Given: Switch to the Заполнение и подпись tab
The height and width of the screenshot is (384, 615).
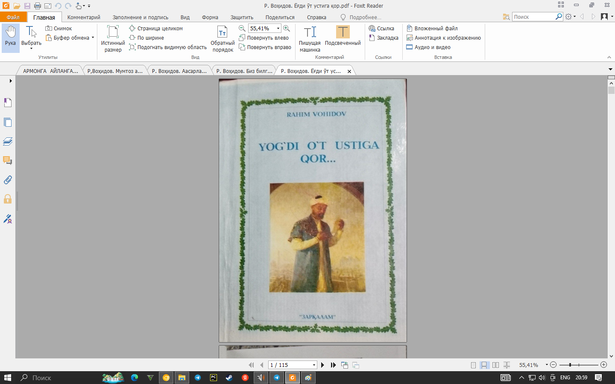Looking at the screenshot, I should [x=141, y=17].
